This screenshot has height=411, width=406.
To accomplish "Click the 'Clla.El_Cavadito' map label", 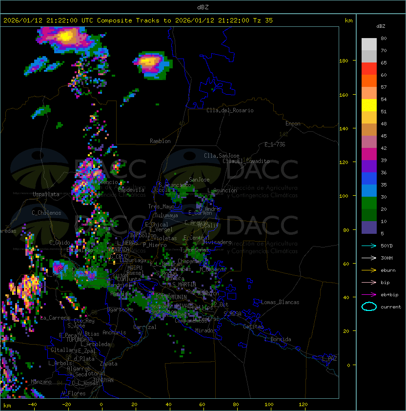I will point(246,161).
